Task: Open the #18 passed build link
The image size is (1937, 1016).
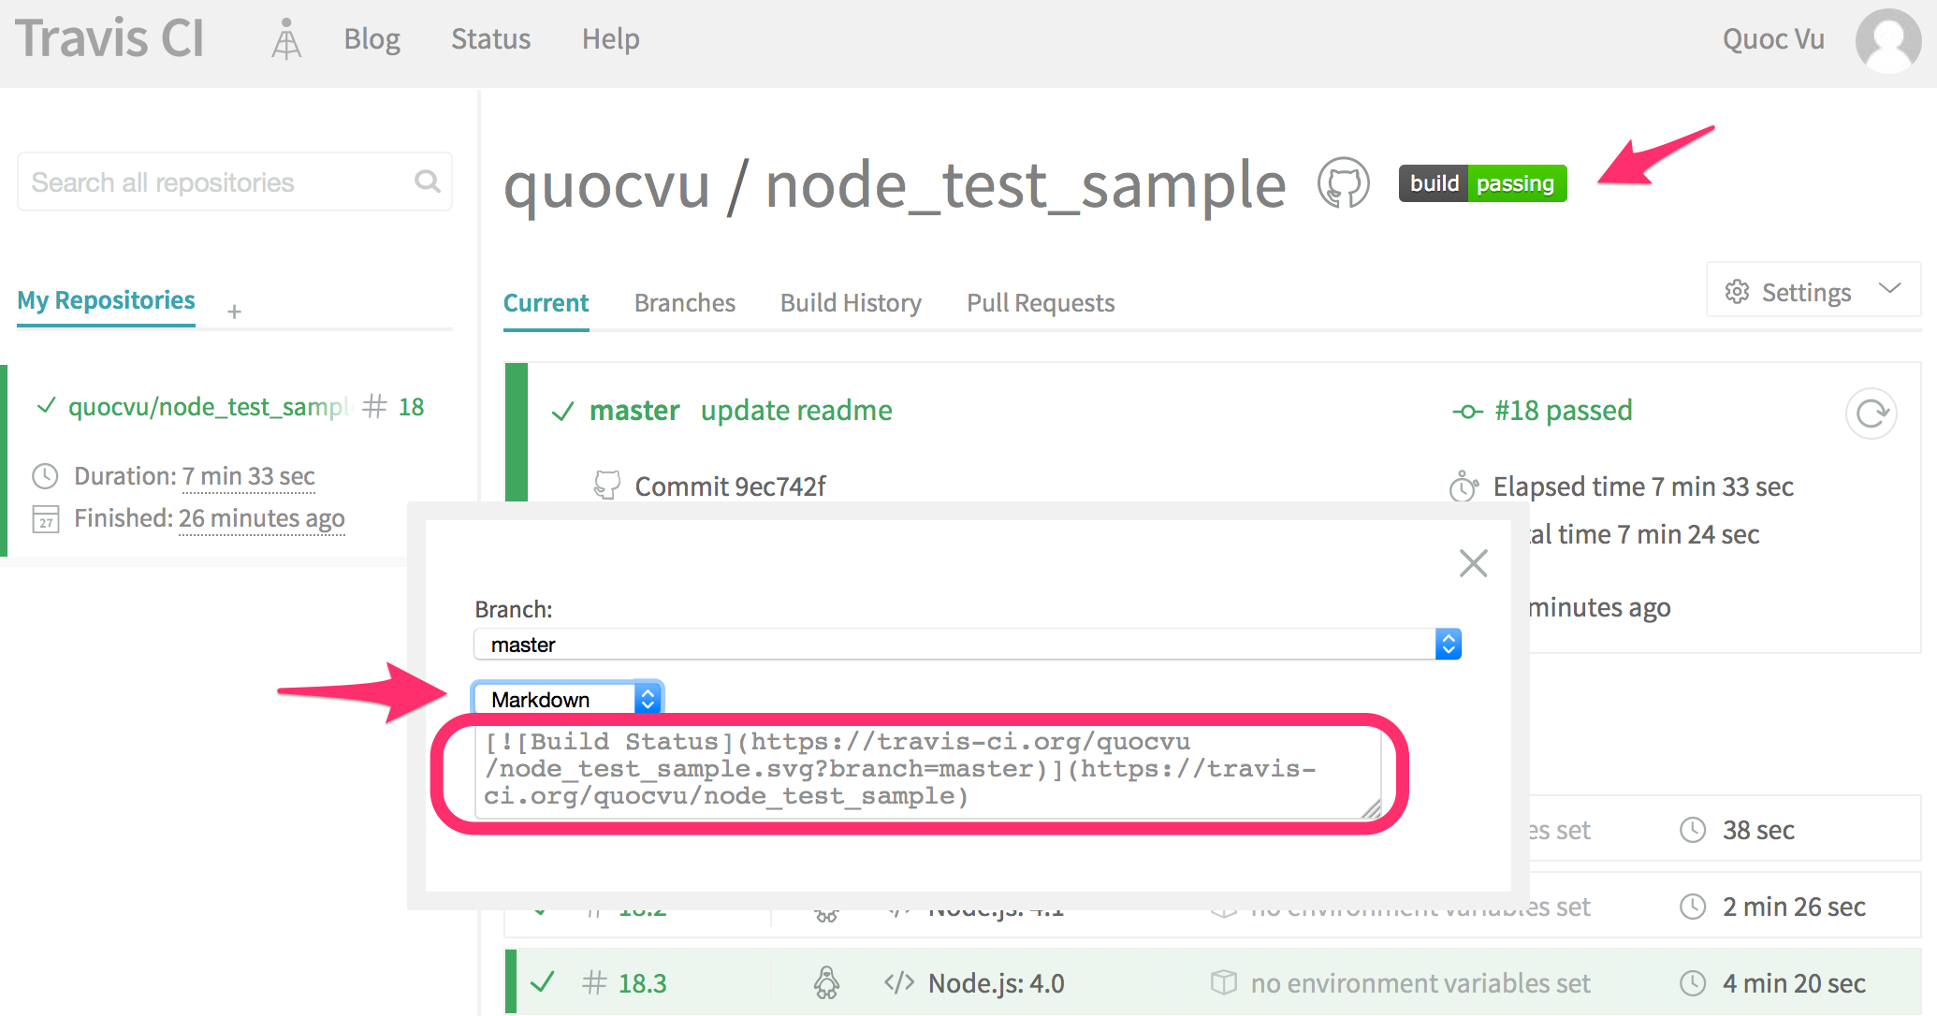Action: 1563,411
